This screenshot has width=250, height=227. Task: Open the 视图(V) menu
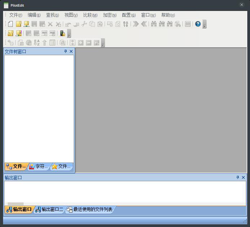[71, 15]
